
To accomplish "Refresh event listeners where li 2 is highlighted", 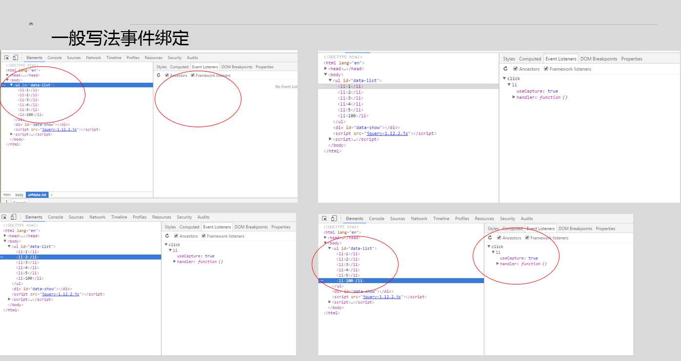I will pos(167,236).
